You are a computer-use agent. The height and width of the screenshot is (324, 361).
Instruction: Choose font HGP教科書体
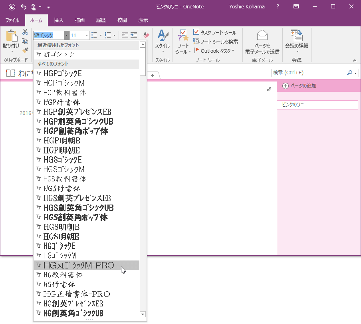[x=87, y=93]
